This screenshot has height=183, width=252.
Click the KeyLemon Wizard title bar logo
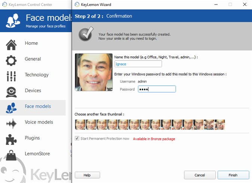tap(77, 4)
